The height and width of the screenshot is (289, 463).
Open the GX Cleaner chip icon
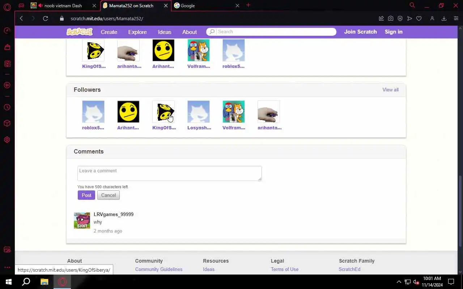(7, 64)
